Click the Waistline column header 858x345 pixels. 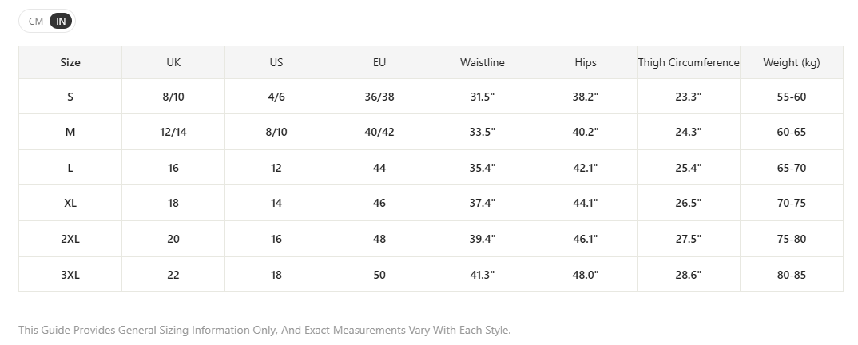tap(482, 63)
